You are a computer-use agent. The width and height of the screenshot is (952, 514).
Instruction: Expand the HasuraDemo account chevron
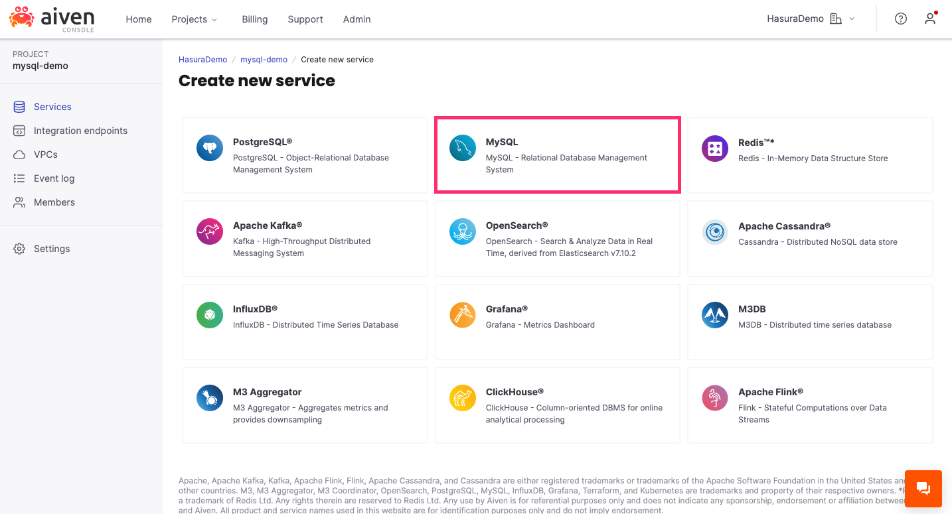[x=852, y=19]
